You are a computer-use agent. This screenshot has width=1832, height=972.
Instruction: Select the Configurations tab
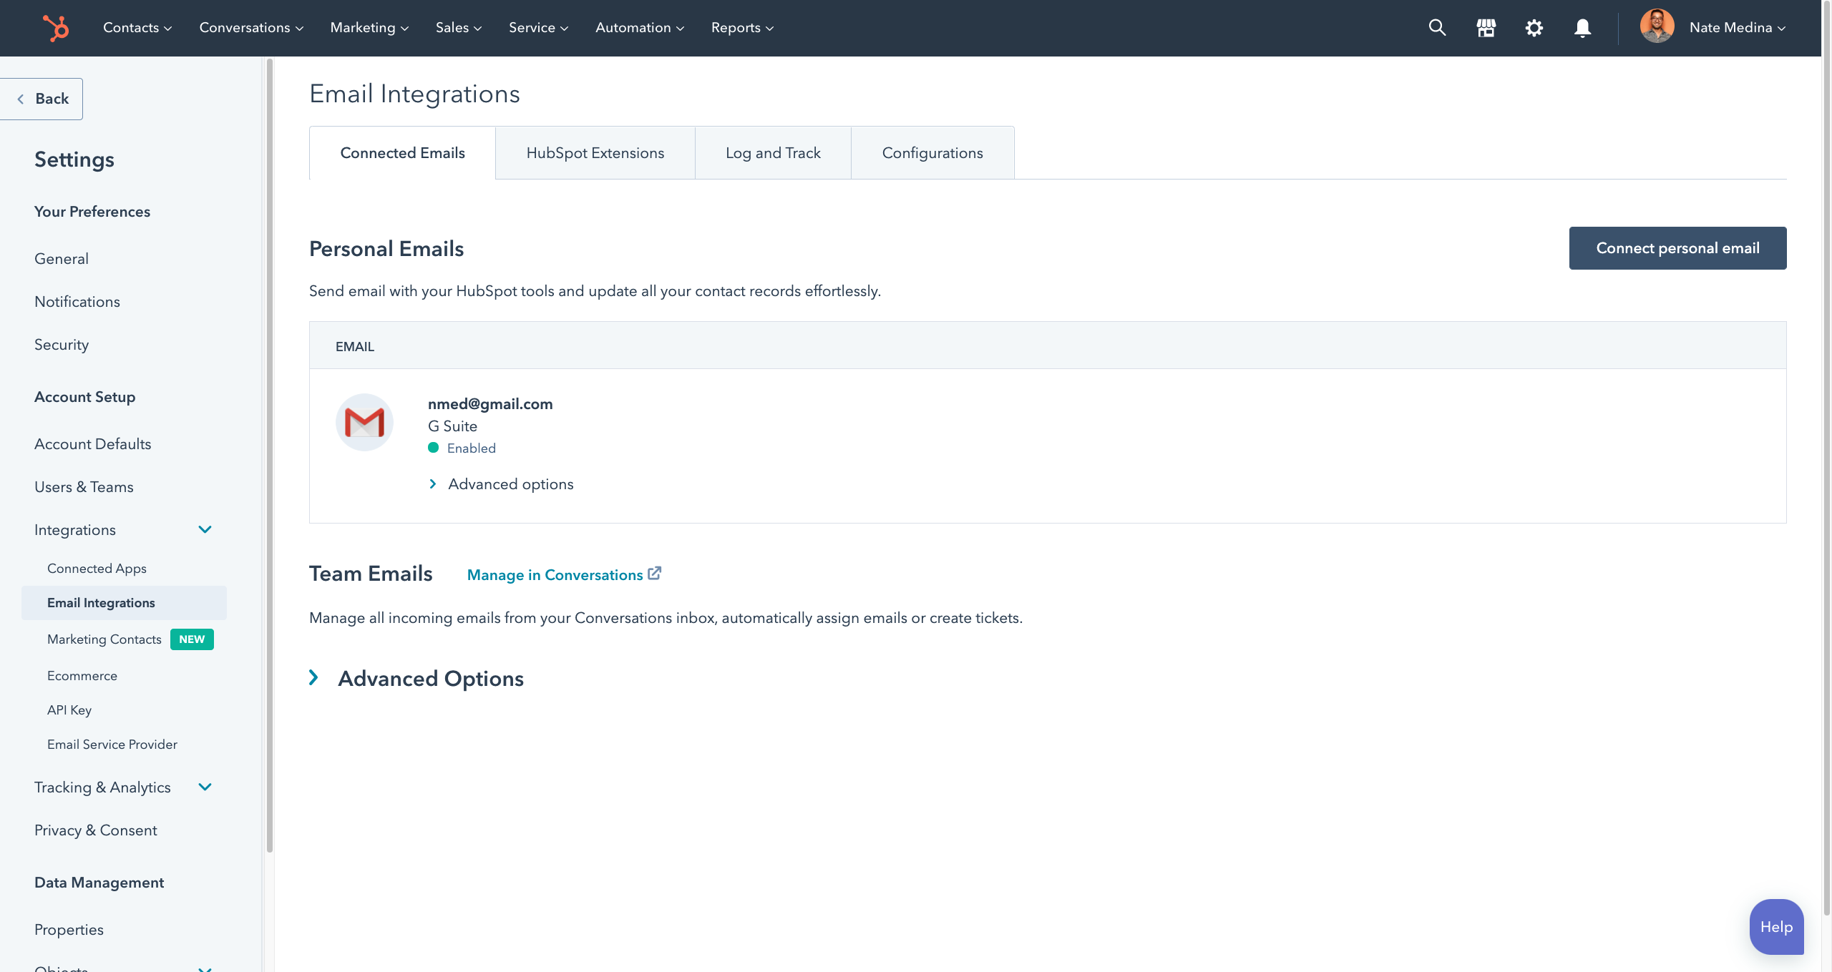point(932,152)
